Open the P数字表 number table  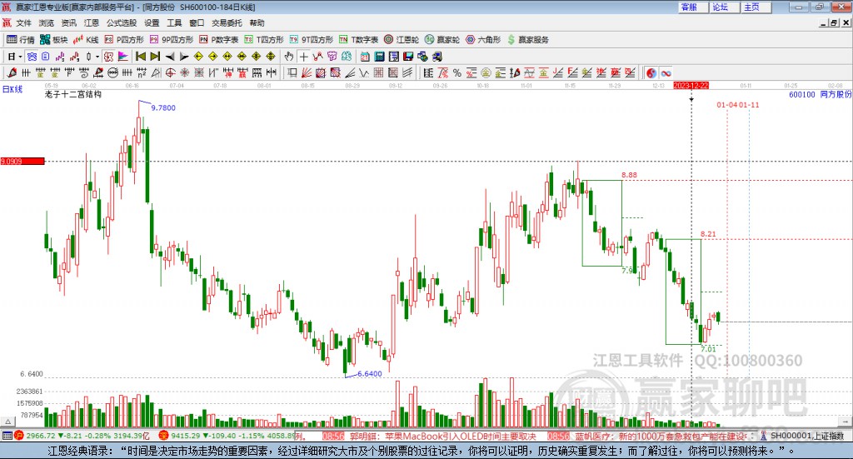(219, 40)
